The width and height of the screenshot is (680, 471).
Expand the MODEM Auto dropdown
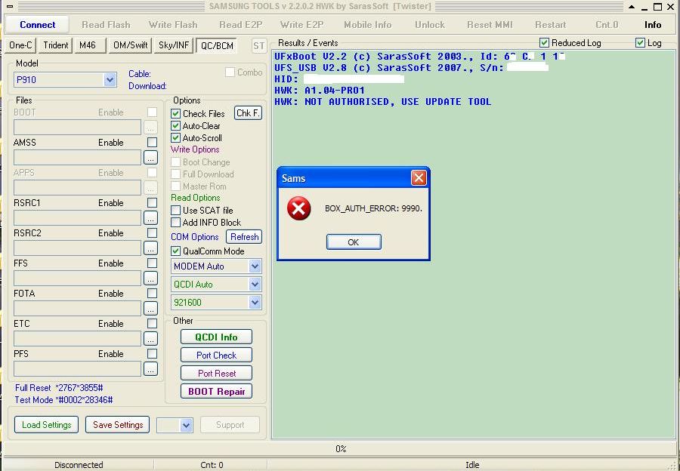point(255,266)
